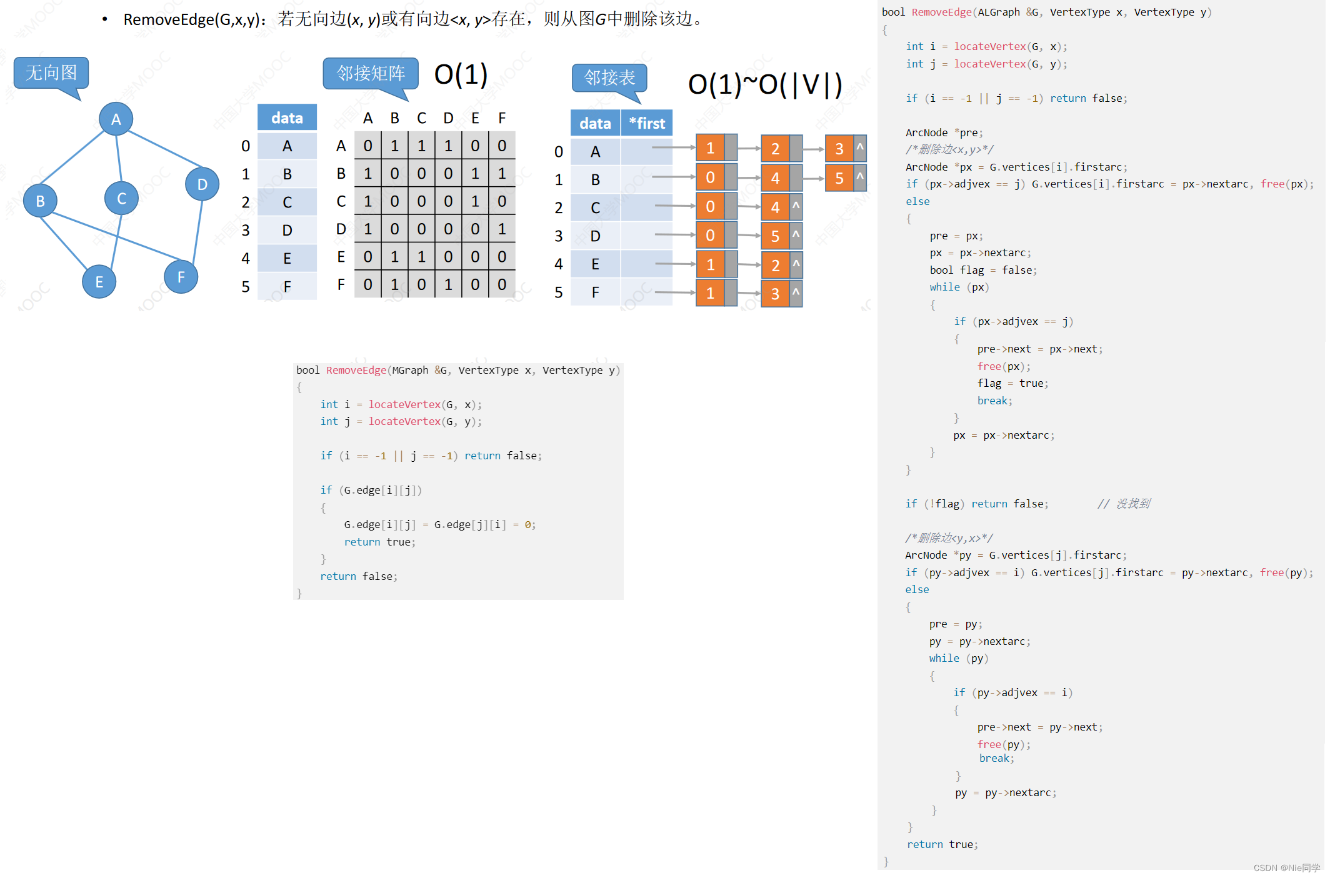Click the '// 没找到' comment
Viewport: 1330px width, 878px height.
[1124, 504]
